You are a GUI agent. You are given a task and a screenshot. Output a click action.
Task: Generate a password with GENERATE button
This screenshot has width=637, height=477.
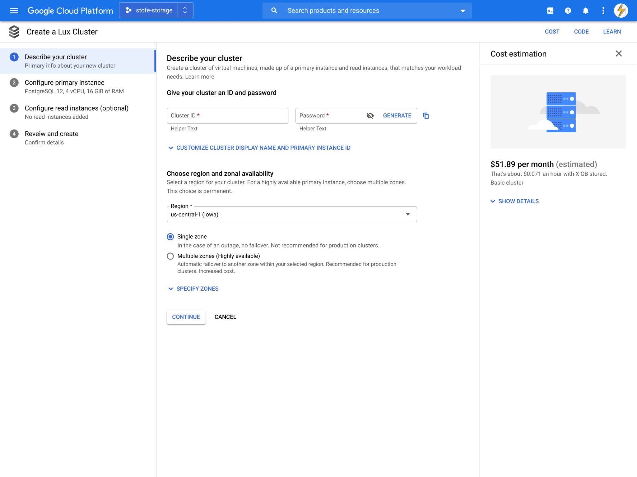[397, 116]
